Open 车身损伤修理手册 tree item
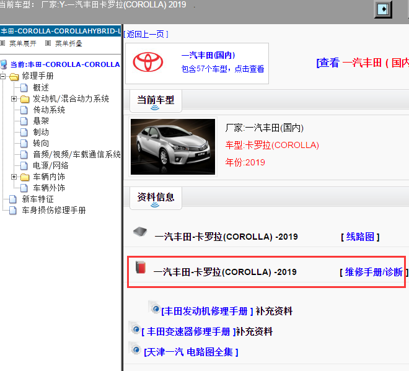Image resolution: width=409 pixels, height=371 pixels. point(54,211)
